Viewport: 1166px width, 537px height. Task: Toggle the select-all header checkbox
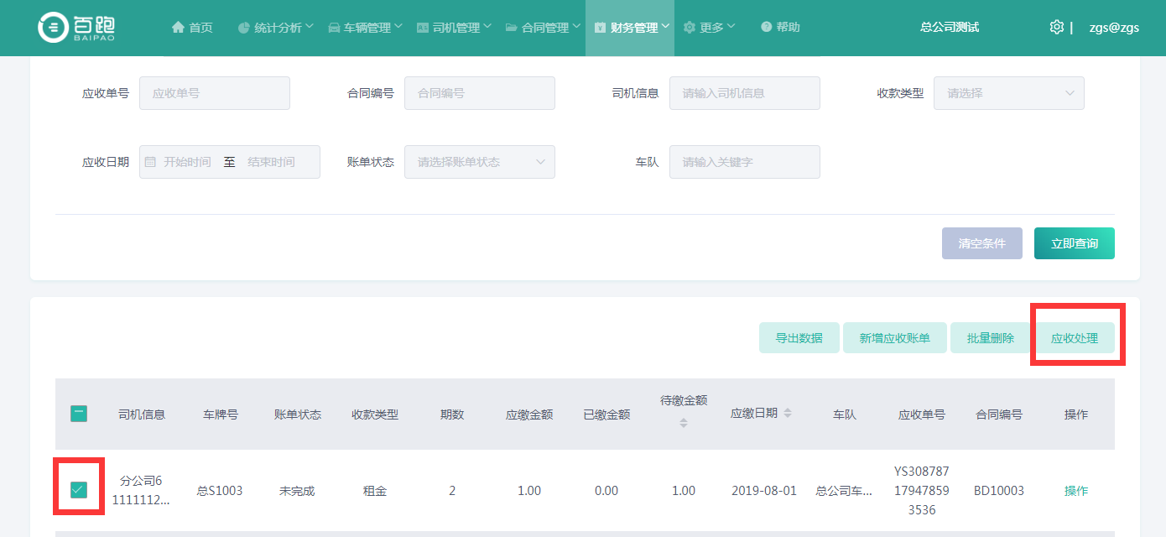click(x=79, y=414)
